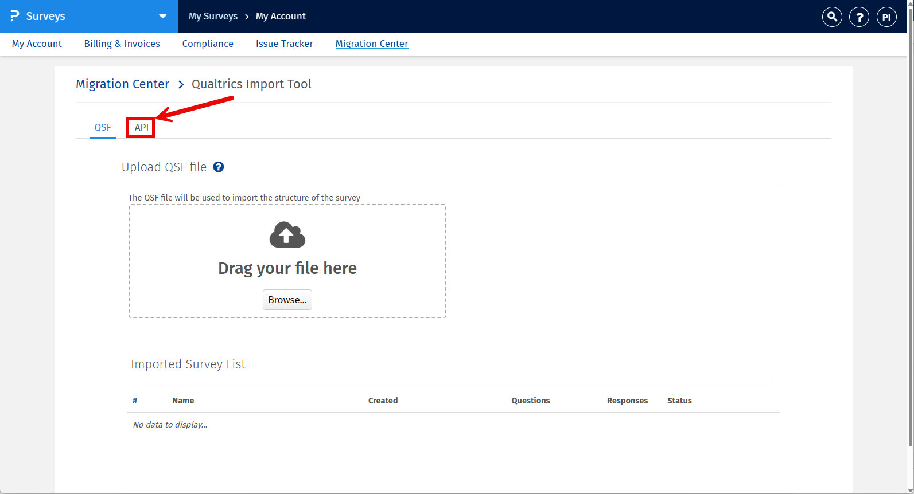Click My Account in top breadcrumb
Screen dimensions: 914x494
click(x=281, y=16)
